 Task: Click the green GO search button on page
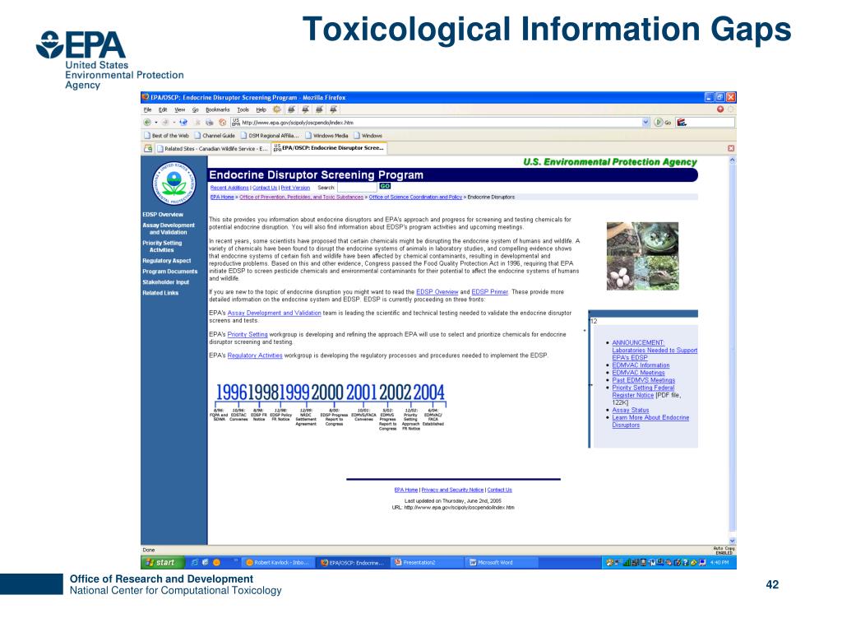click(x=385, y=186)
